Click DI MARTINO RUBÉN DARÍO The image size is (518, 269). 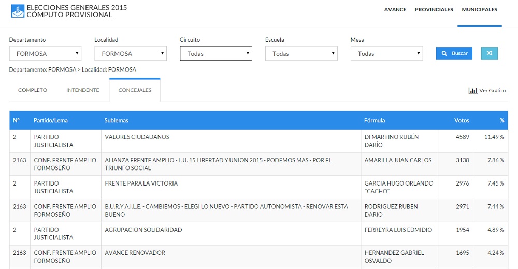coord(392,141)
